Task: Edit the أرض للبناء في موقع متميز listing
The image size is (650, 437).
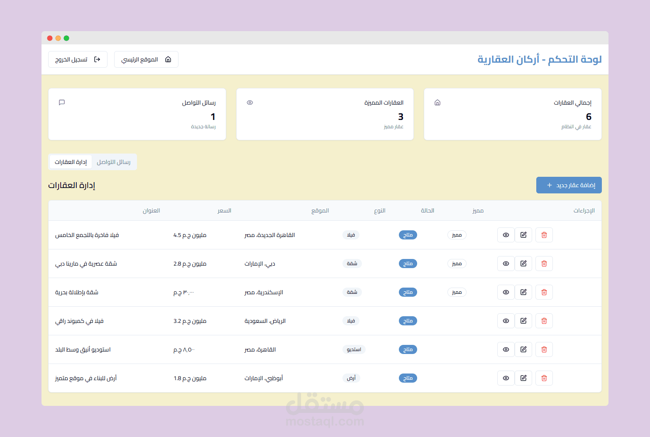Action: point(523,378)
